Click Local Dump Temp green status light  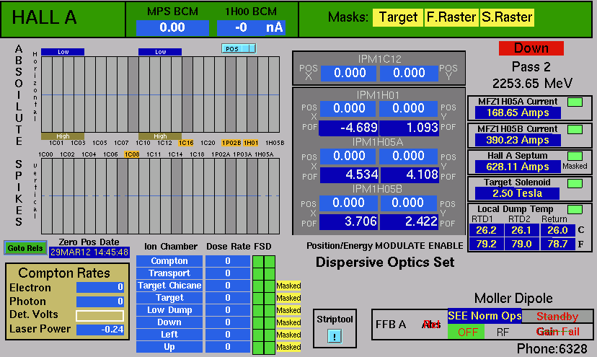coord(575,210)
